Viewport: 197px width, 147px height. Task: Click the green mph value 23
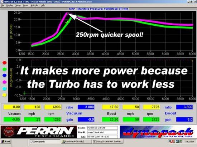click(32, 120)
